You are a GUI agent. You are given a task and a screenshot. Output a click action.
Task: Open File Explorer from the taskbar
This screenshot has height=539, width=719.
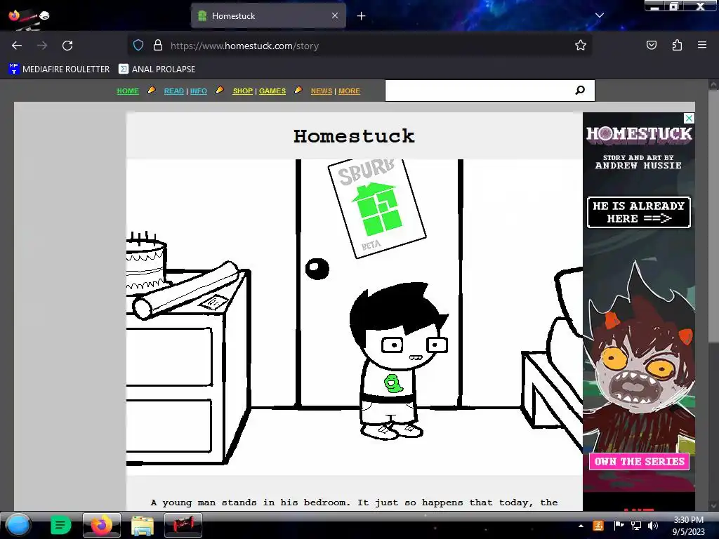143,525
